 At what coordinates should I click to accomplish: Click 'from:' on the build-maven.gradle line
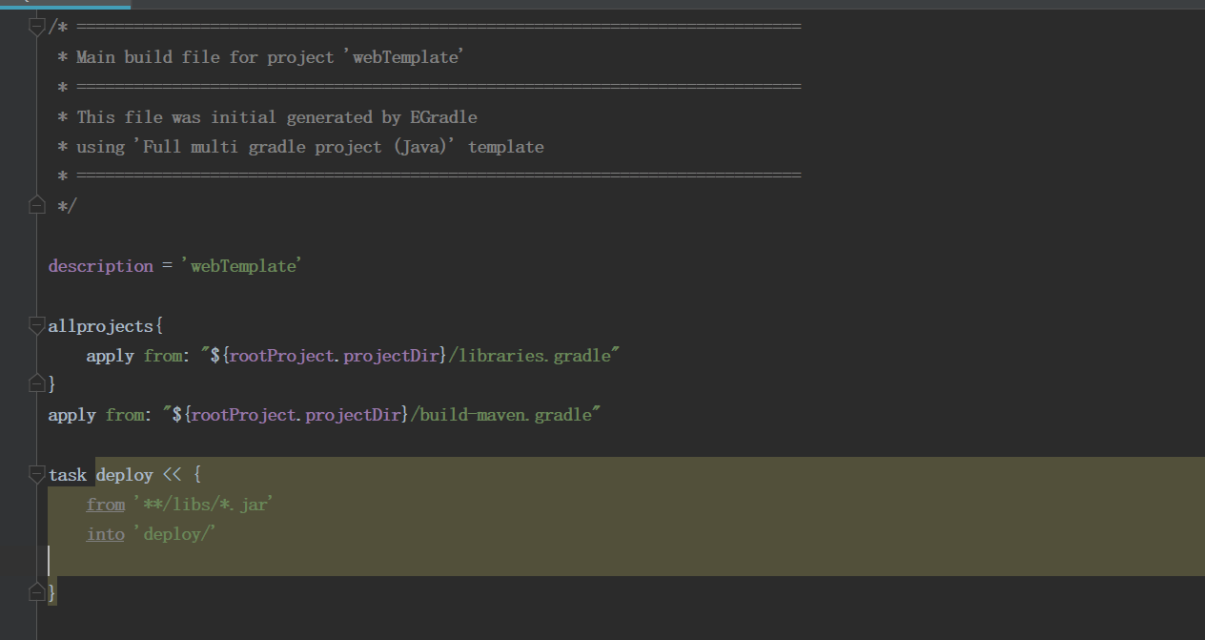127,415
